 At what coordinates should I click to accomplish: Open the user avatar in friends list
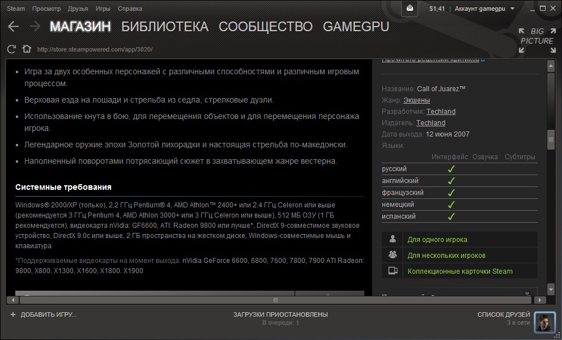click(x=544, y=322)
